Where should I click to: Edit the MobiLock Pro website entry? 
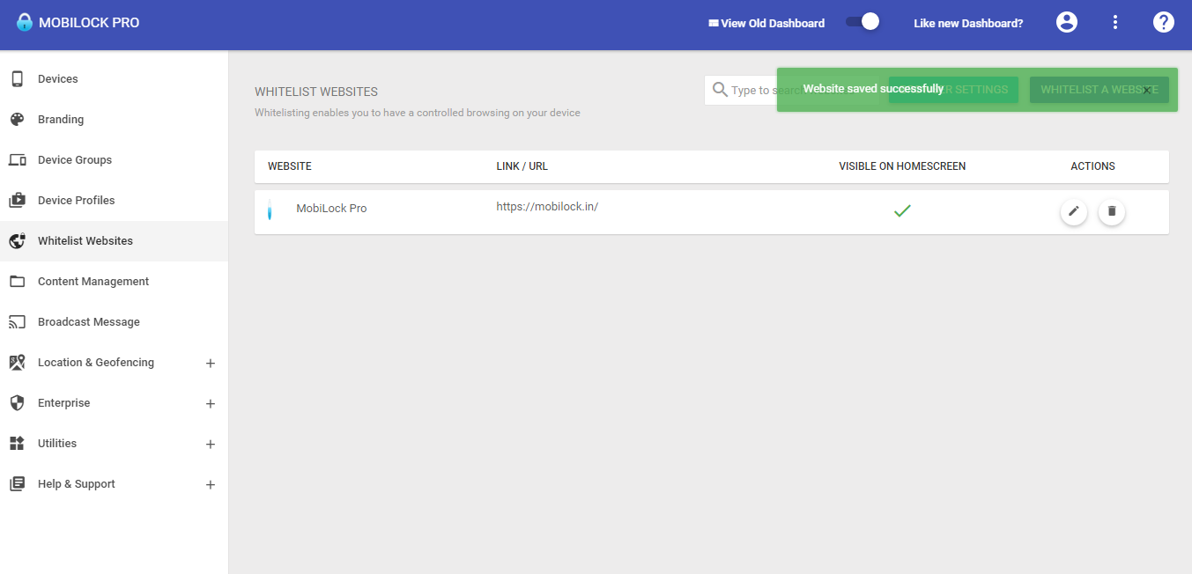click(x=1073, y=212)
